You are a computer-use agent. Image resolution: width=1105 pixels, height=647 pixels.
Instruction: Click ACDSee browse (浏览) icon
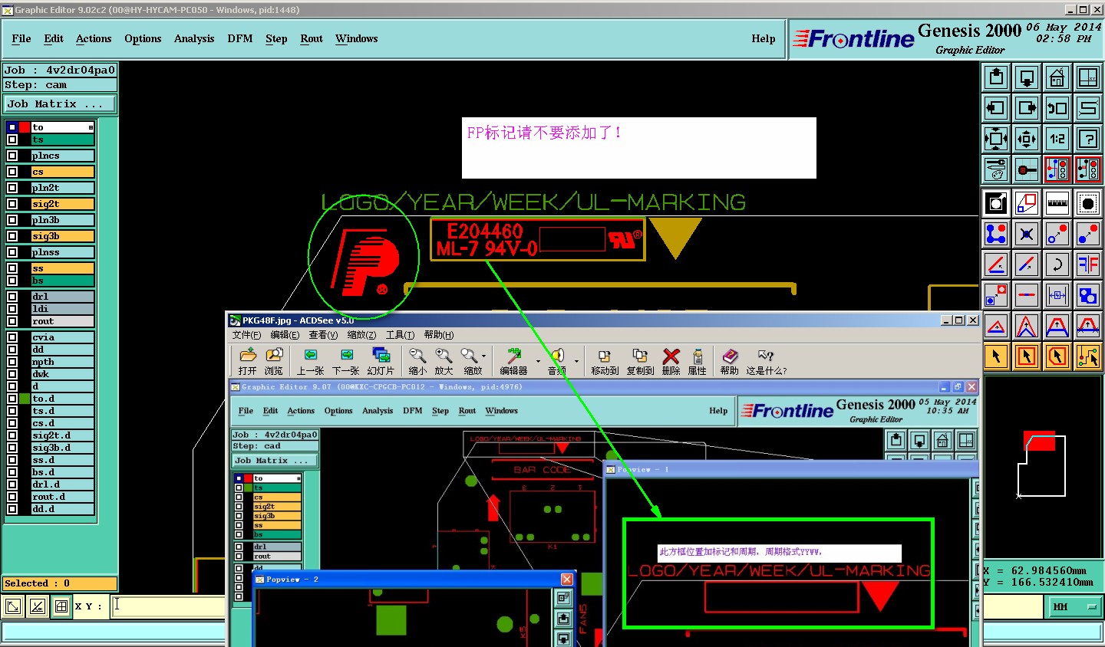pos(274,361)
